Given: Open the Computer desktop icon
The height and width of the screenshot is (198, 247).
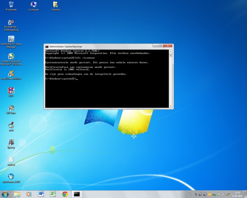Looking at the screenshot, I should click(x=34, y=6).
